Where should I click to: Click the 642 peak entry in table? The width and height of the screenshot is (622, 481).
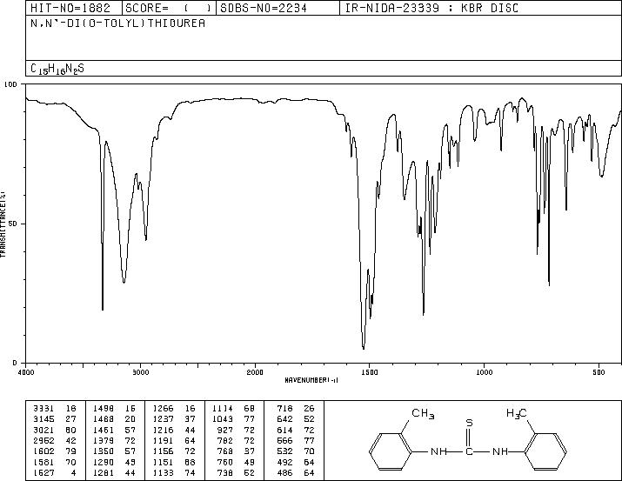[296, 419]
